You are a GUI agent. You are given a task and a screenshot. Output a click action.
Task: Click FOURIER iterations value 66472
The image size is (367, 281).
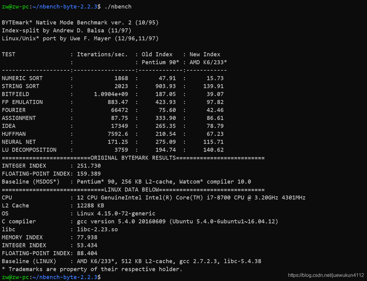pyautogui.click(x=119, y=110)
